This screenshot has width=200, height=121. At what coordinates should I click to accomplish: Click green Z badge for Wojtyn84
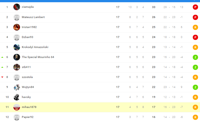[195, 87]
